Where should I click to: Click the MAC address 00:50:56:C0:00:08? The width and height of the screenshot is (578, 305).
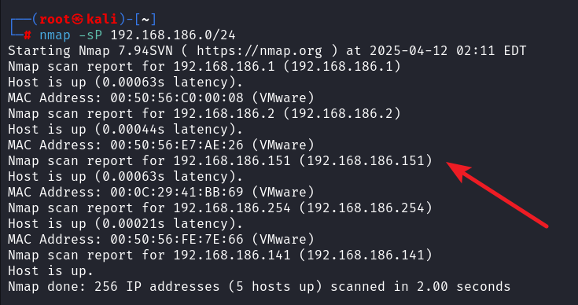click(x=177, y=98)
